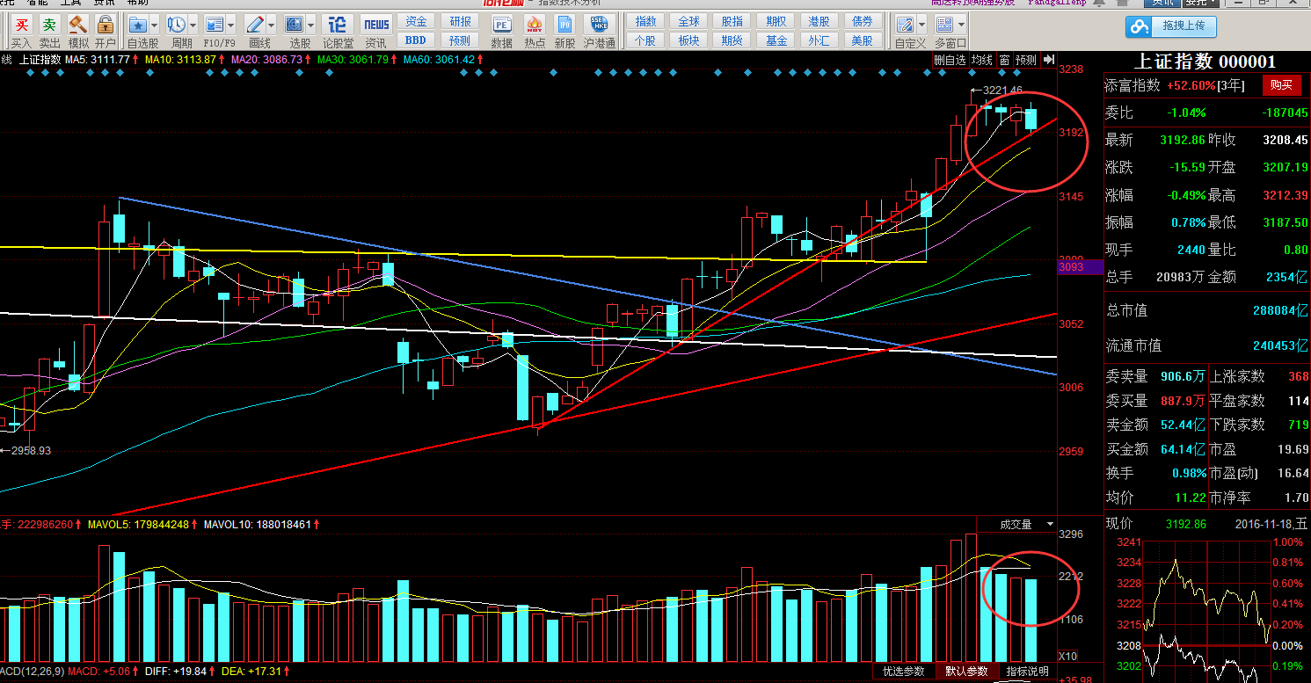This screenshot has height=683, width=1311.
Task: Open the 选股 stock screener icon
Action: (x=295, y=25)
